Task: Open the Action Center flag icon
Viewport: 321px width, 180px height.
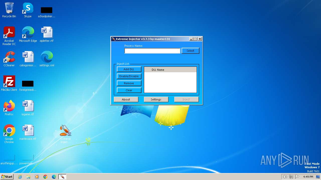Action: click(297, 177)
